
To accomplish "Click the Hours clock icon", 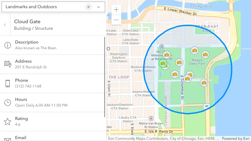I will point(8,102).
